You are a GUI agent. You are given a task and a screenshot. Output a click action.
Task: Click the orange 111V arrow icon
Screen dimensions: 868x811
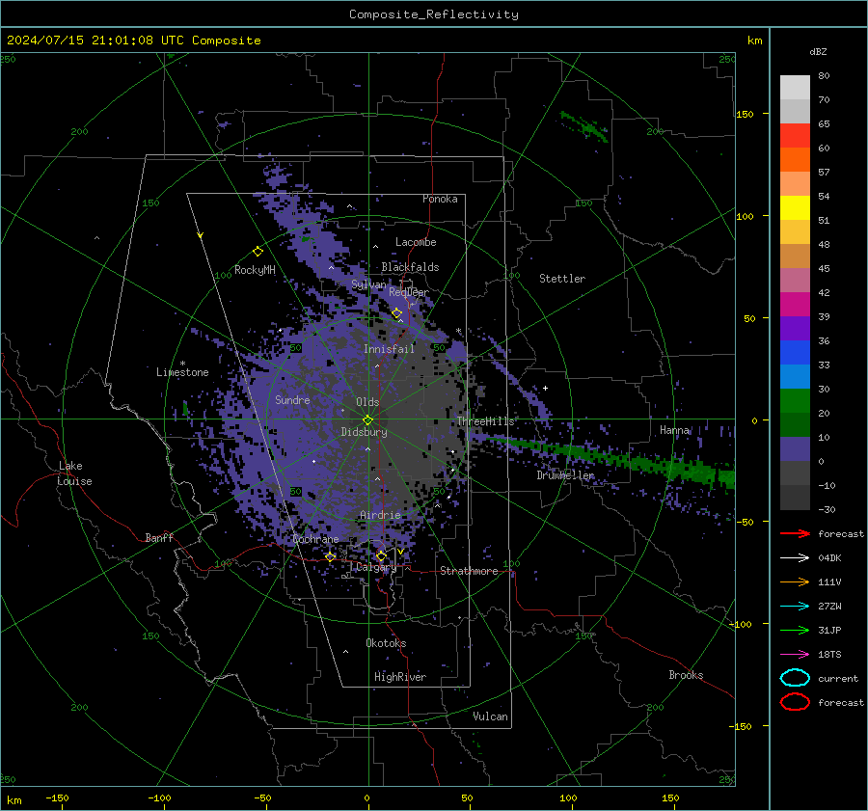(795, 581)
